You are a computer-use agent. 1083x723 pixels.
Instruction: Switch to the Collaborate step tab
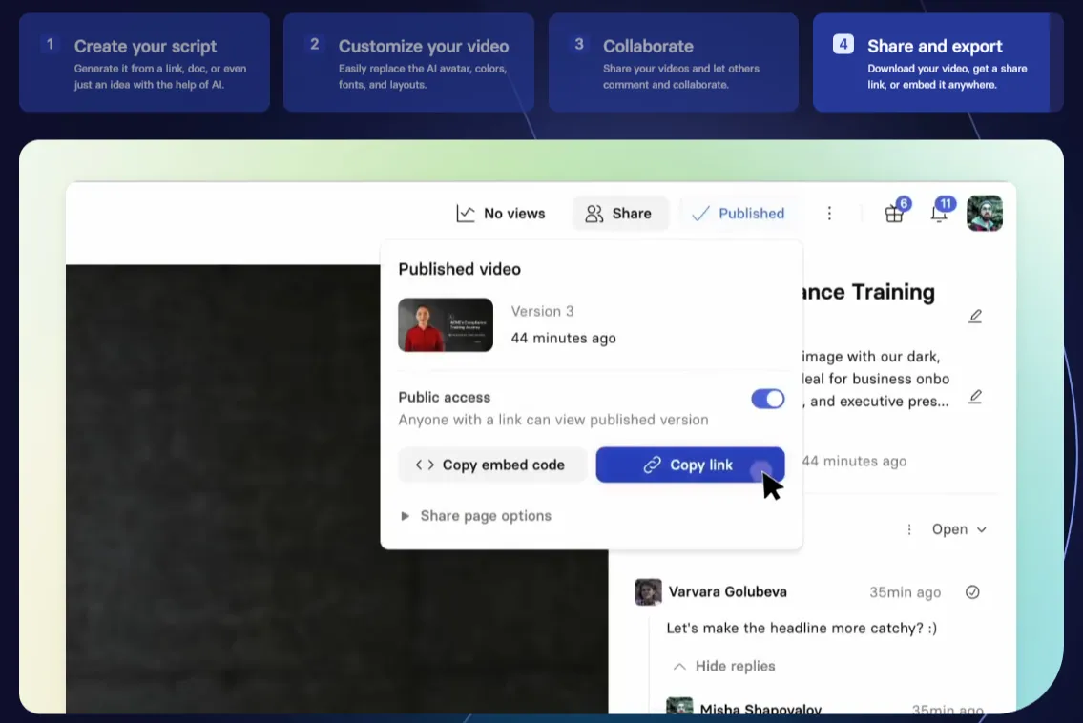(674, 63)
